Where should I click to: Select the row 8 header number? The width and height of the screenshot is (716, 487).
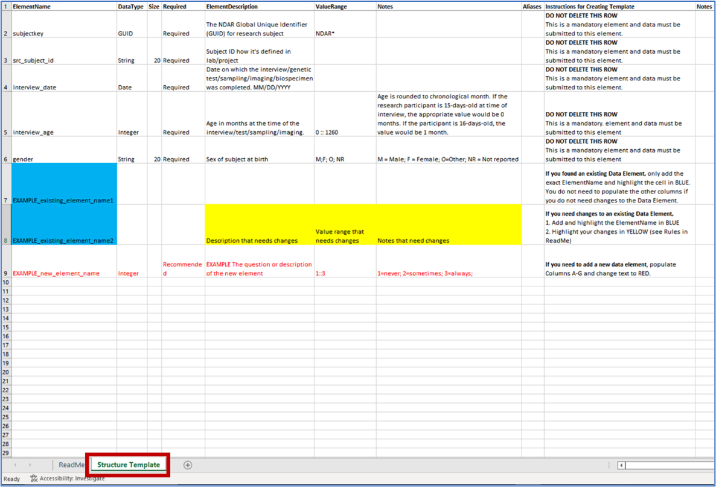pyautogui.click(x=5, y=240)
